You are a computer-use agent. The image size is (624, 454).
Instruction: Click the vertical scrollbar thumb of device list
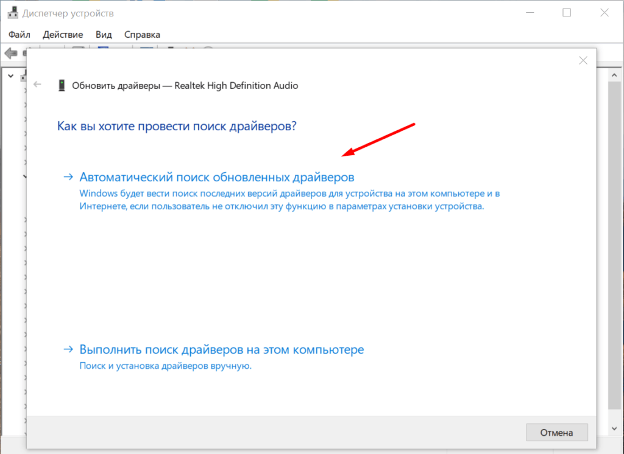[x=615, y=243]
